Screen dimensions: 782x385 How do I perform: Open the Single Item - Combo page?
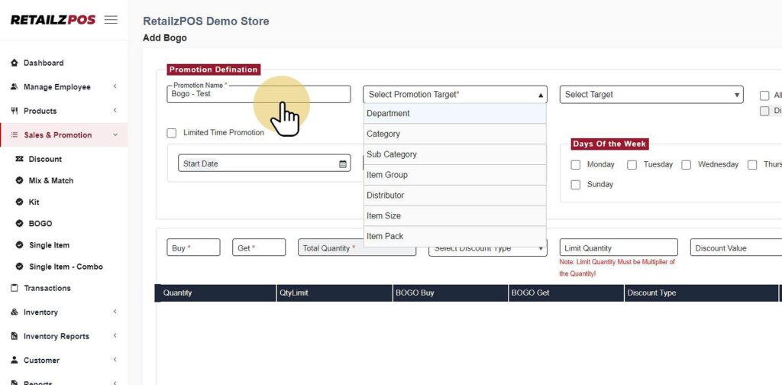pos(66,267)
